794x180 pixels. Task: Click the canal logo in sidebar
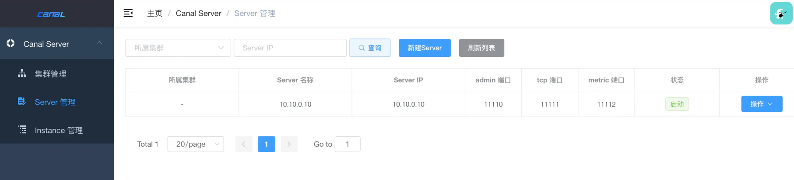click(x=51, y=14)
